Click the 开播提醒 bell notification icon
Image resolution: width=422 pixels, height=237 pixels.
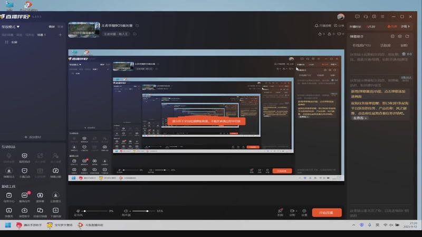(316, 25)
